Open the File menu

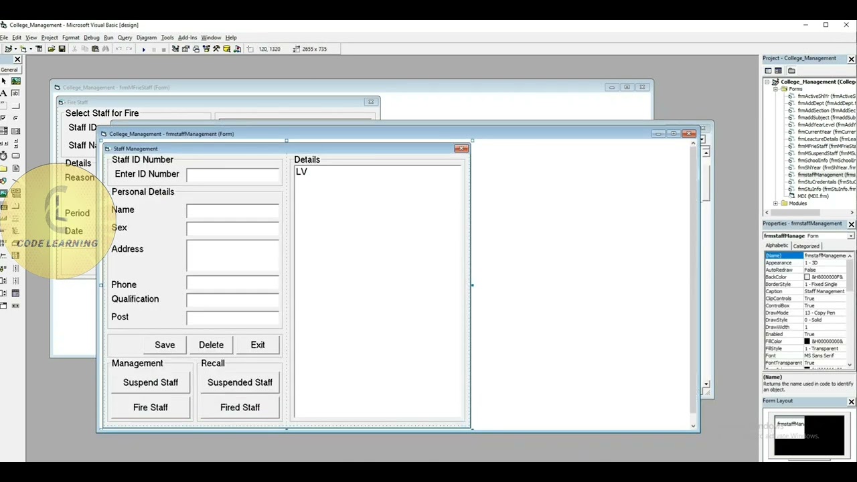point(3,37)
